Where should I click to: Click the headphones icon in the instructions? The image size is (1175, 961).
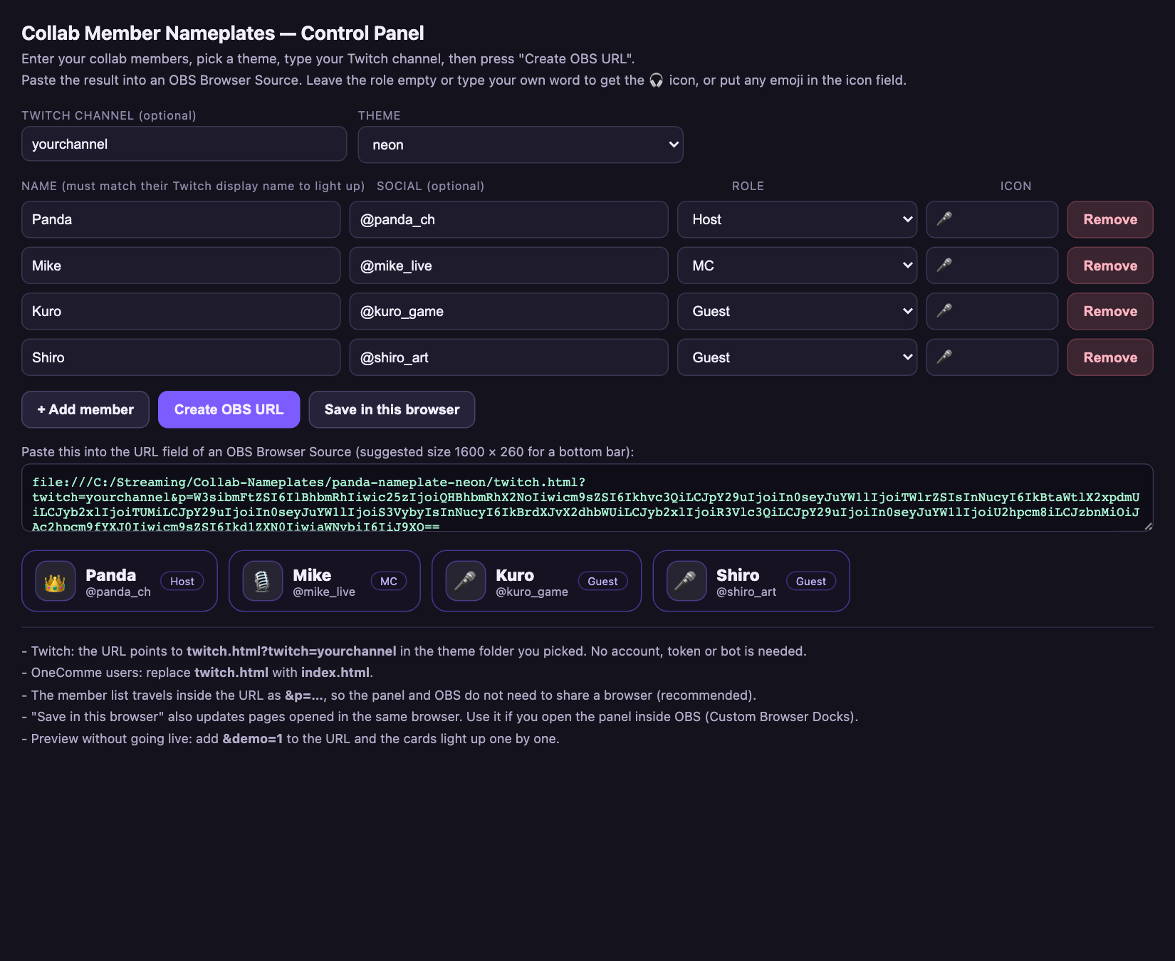(656, 80)
